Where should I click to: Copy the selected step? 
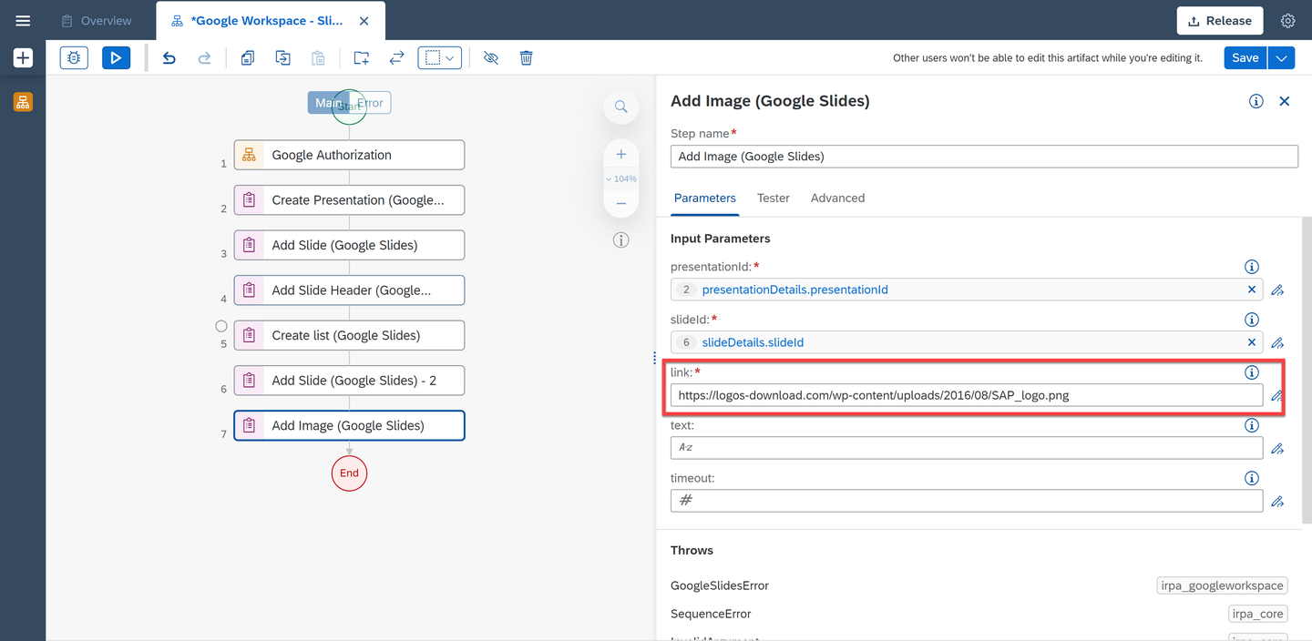(248, 58)
